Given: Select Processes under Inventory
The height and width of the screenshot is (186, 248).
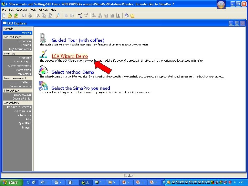Looking at the screenshot, I should [25, 58].
